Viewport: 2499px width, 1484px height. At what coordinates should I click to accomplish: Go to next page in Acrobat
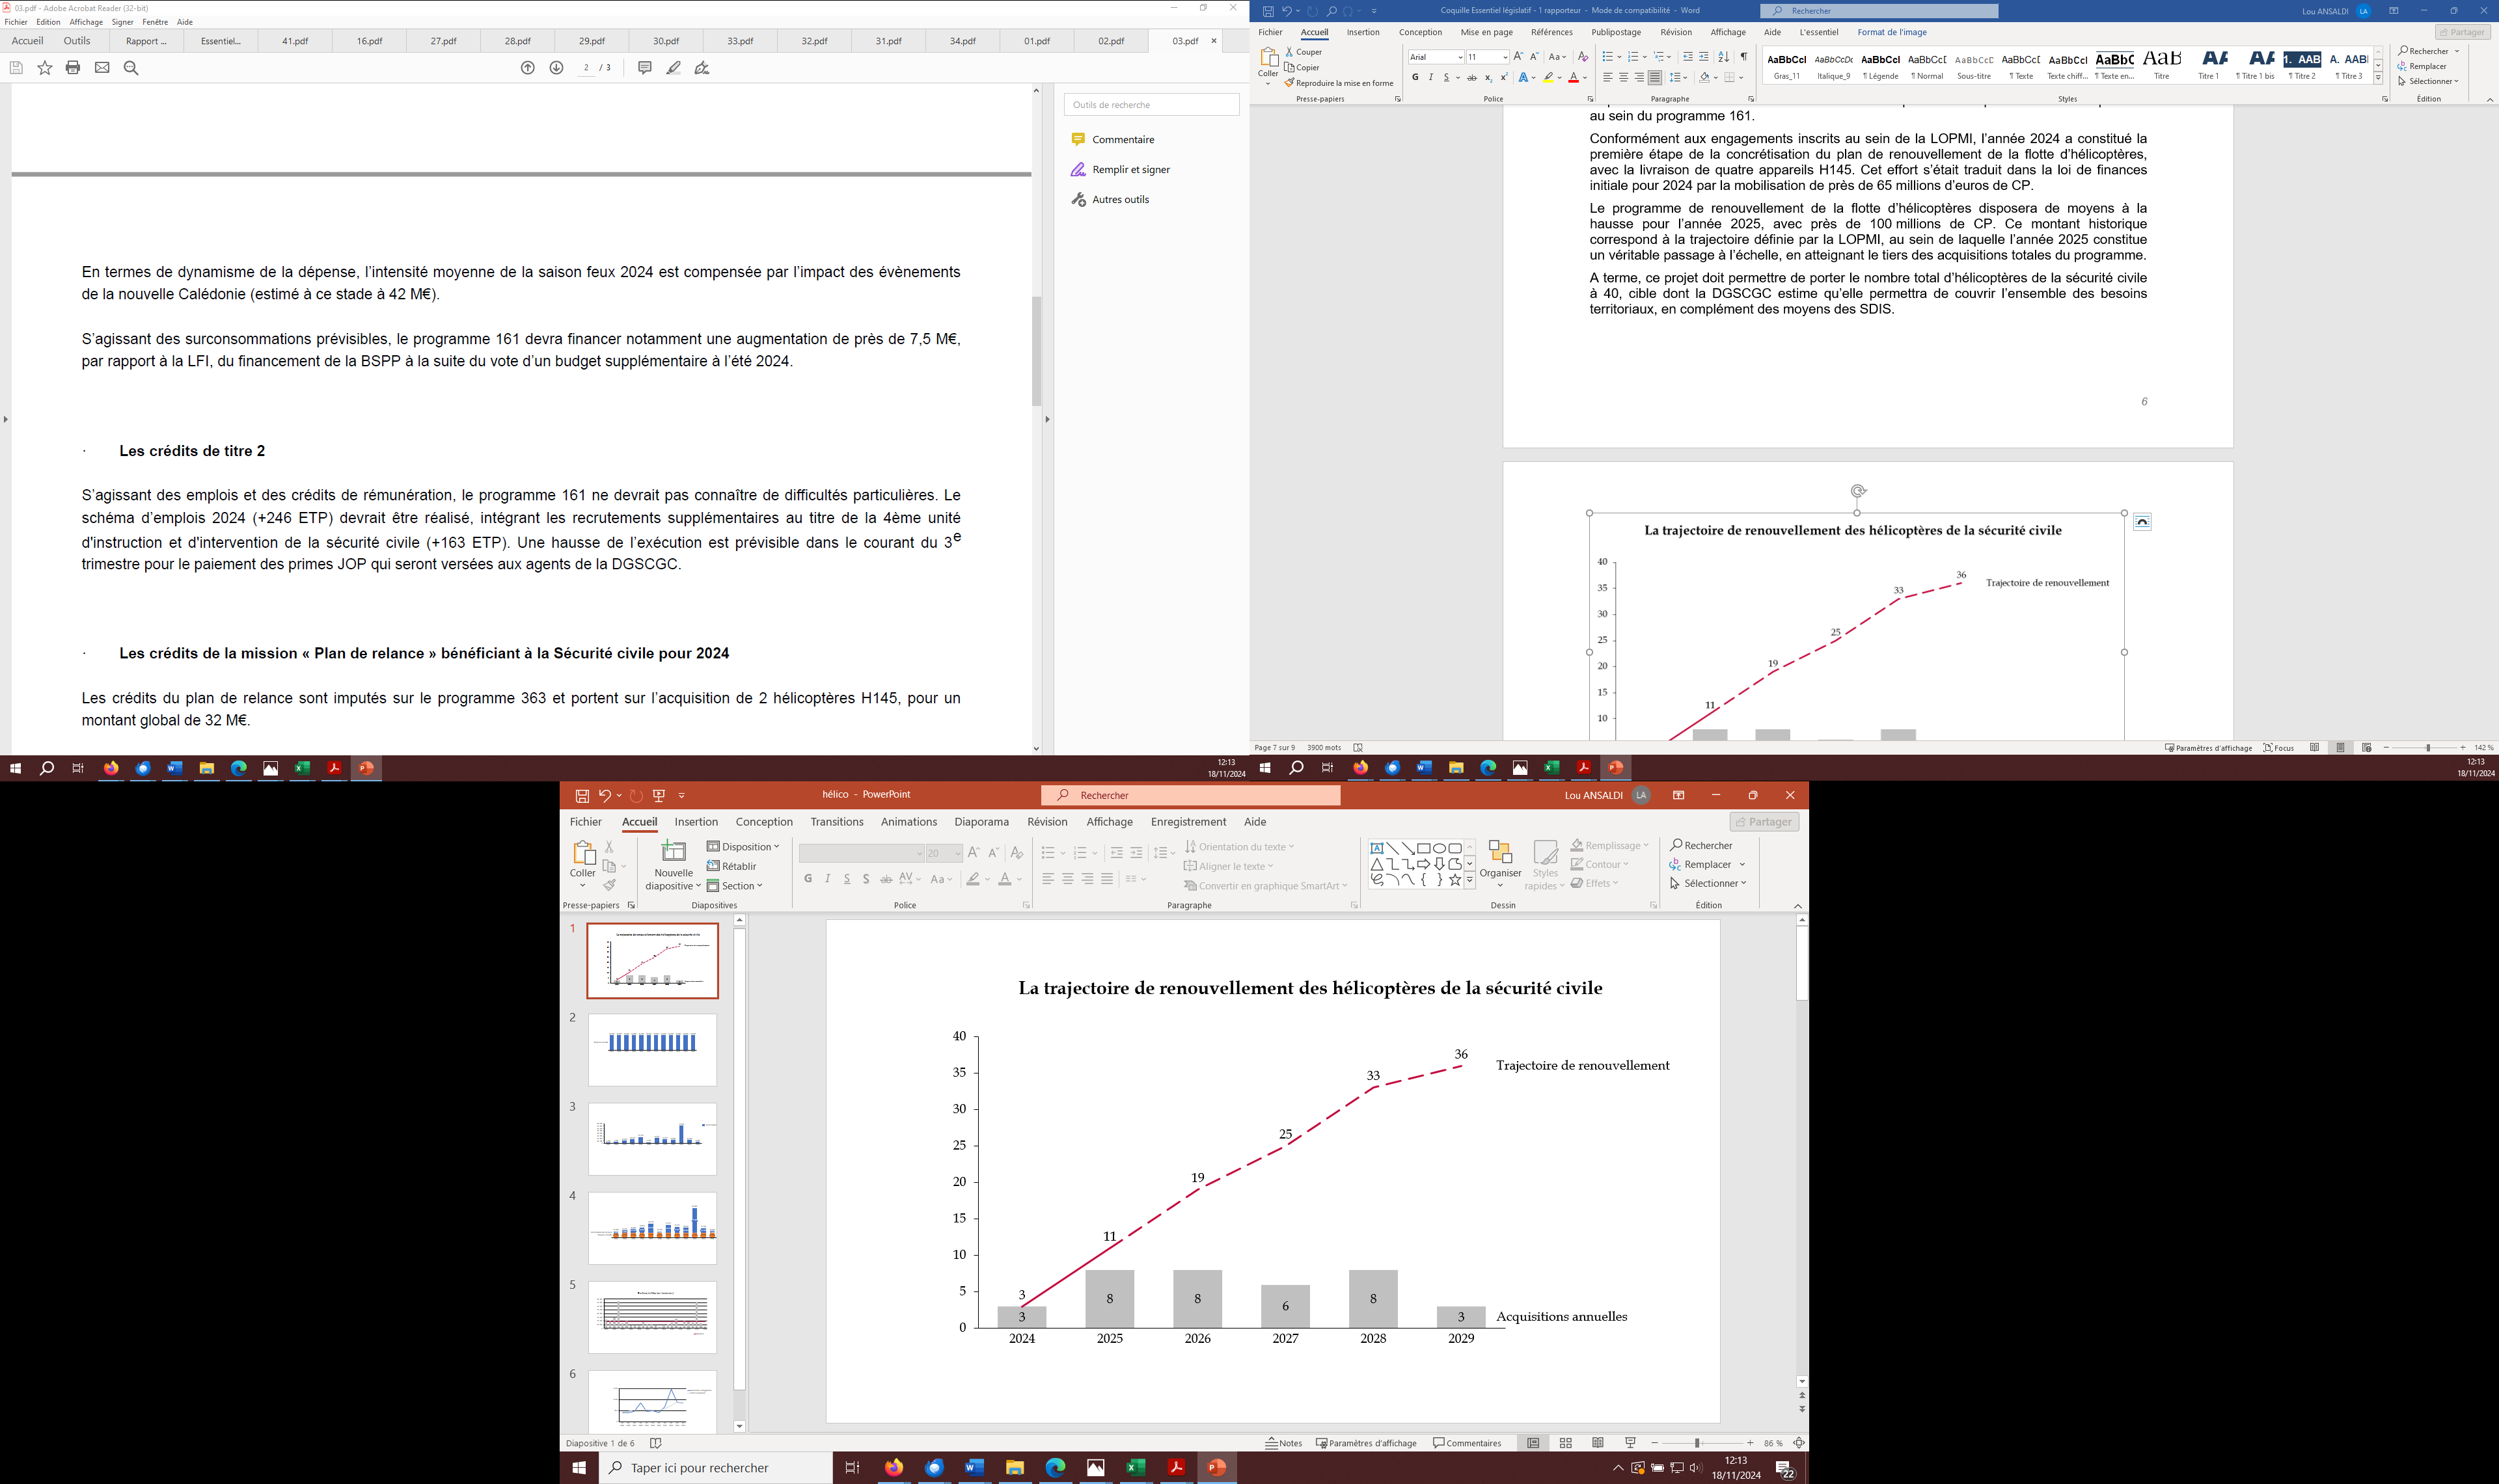click(x=557, y=68)
